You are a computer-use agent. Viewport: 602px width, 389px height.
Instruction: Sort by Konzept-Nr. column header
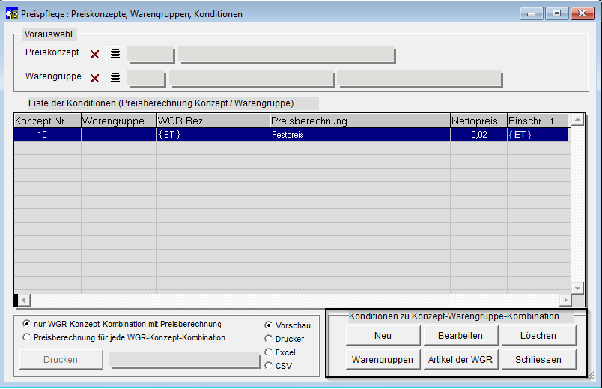point(47,121)
